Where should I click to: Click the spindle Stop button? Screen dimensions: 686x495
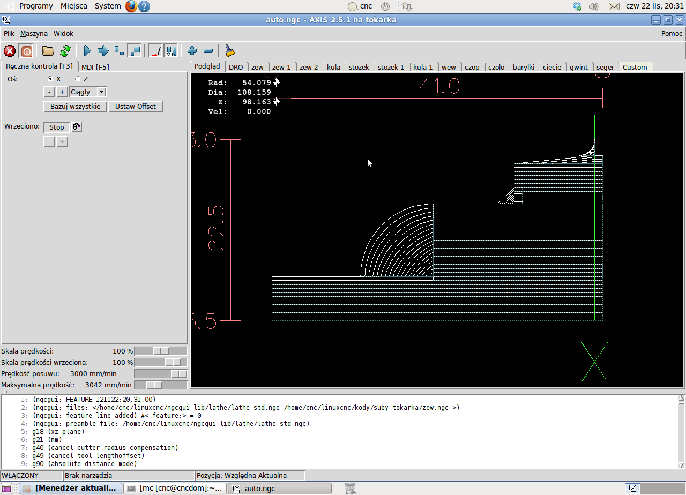(x=57, y=127)
